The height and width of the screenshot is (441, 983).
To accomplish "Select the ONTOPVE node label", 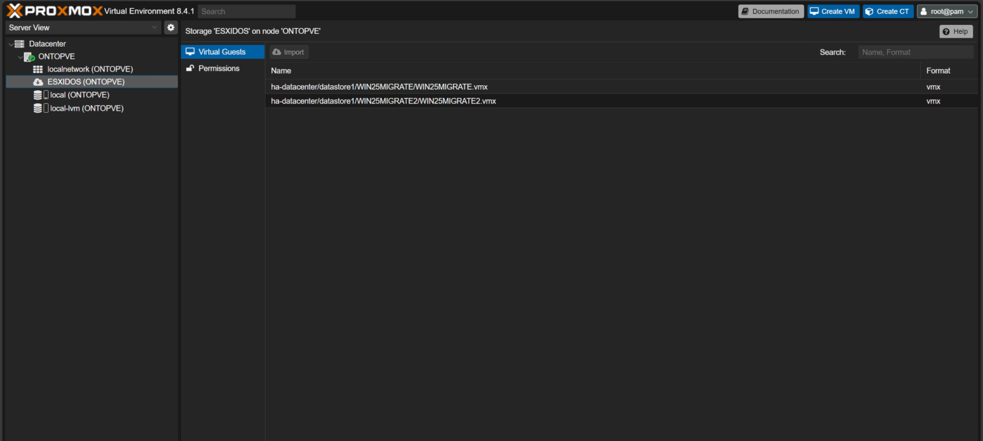I will pyautogui.click(x=57, y=56).
